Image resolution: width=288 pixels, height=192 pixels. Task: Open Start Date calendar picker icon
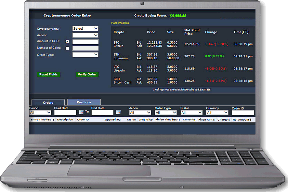coord(81,112)
